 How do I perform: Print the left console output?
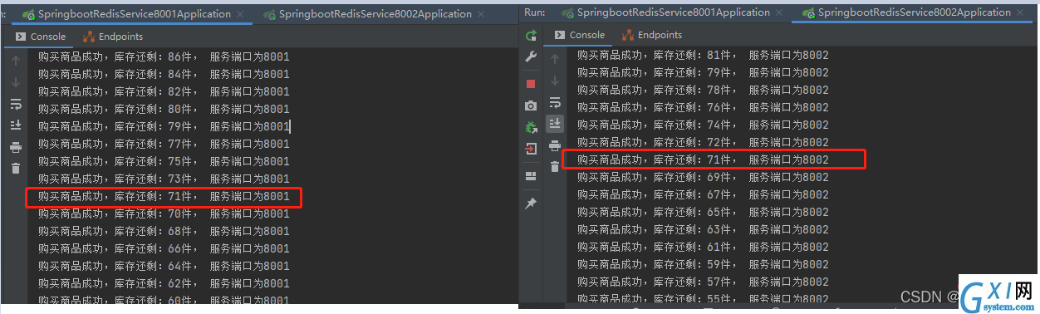tap(15, 147)
